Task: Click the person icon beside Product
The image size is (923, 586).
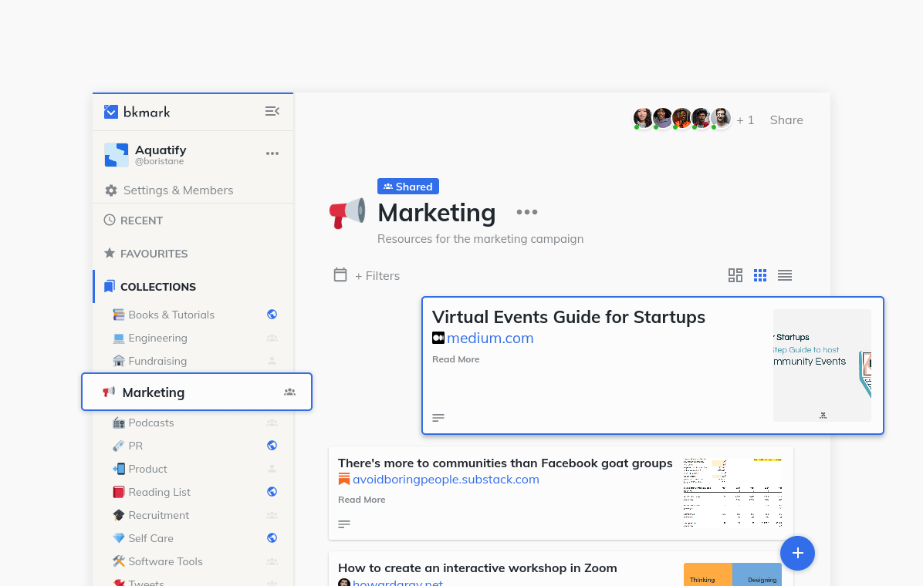Action: [x=272, y=469]
